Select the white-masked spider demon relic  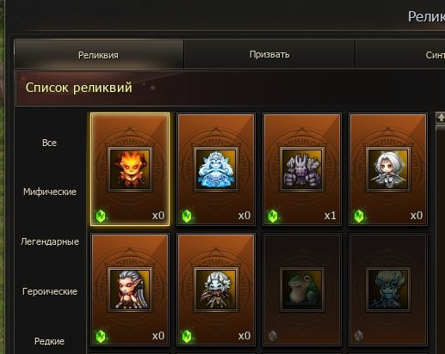(x=216, y=290)
